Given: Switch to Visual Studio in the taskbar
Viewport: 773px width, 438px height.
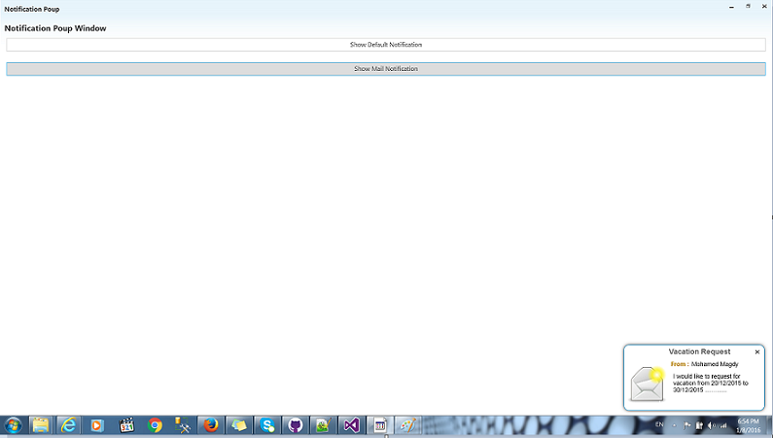Looking at the screenshot, I should tap(352, 425).
